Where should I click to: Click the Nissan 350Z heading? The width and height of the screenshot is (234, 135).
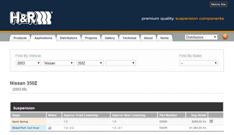pos(24,83)
